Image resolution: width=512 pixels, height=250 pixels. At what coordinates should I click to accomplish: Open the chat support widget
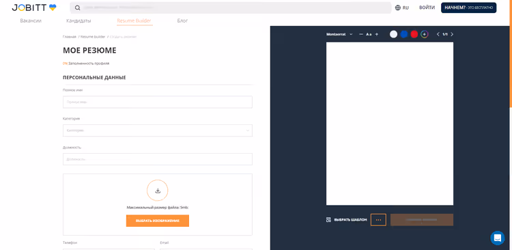[497, 238]
